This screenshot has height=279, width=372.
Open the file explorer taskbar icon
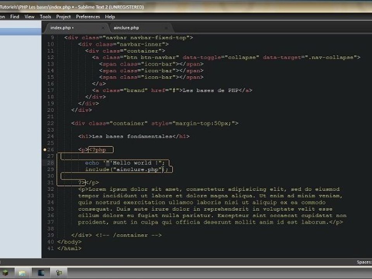coord(22,273)
